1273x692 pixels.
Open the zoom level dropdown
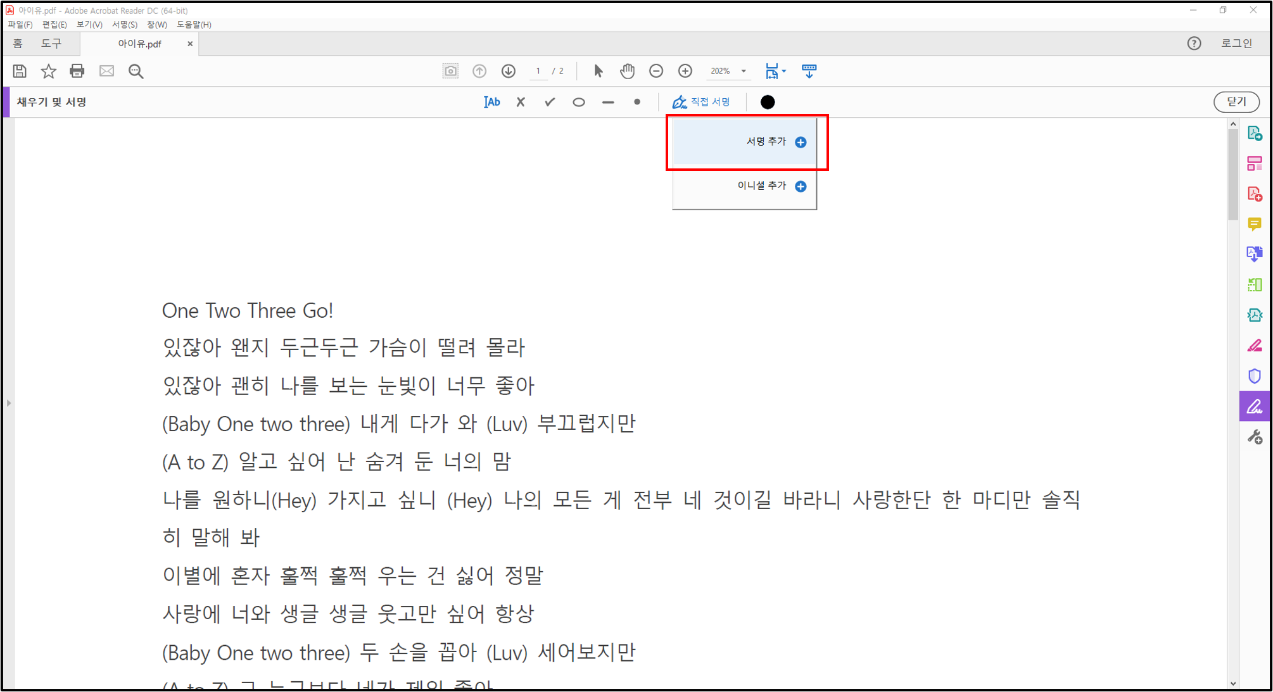pyautogui.click(x=744, y=71)
